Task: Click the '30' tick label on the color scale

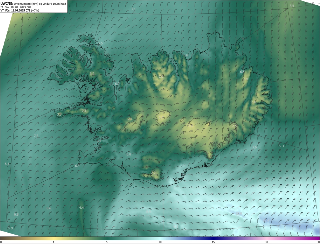Action: [x=266, y=242]
